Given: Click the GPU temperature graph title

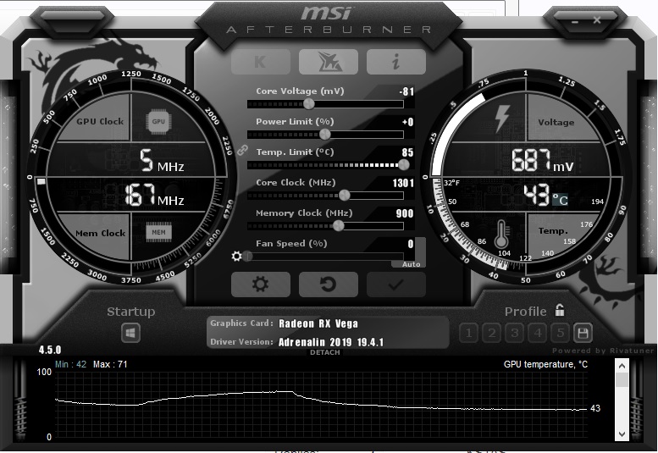Looking at the screenshot, I should (x=545, y=364).
